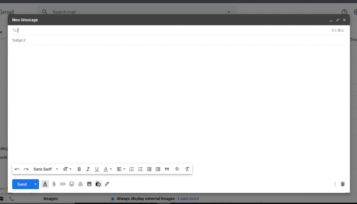Toggle confidential mode lock-clock icon
The height and width of the screenshot is (204, 357).
[x=98, y=184]
